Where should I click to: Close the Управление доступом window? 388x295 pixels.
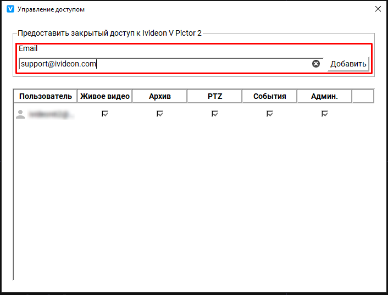[378, 9]
